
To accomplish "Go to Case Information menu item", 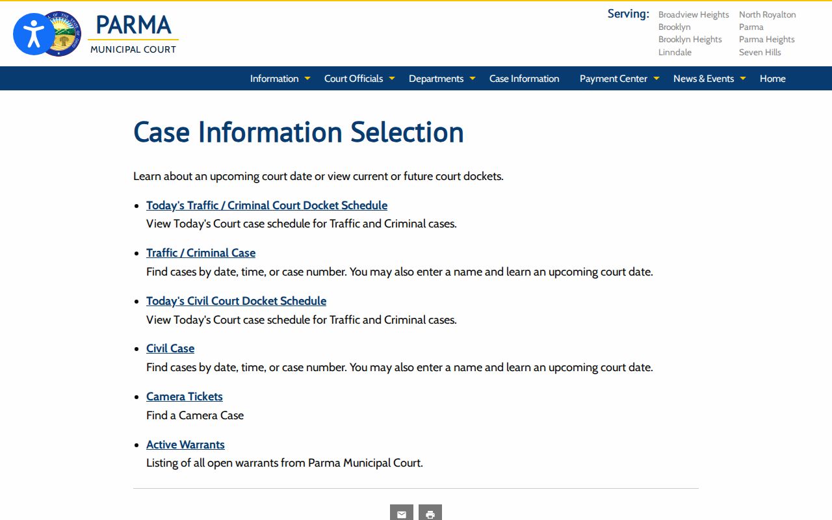I will 524,79.
